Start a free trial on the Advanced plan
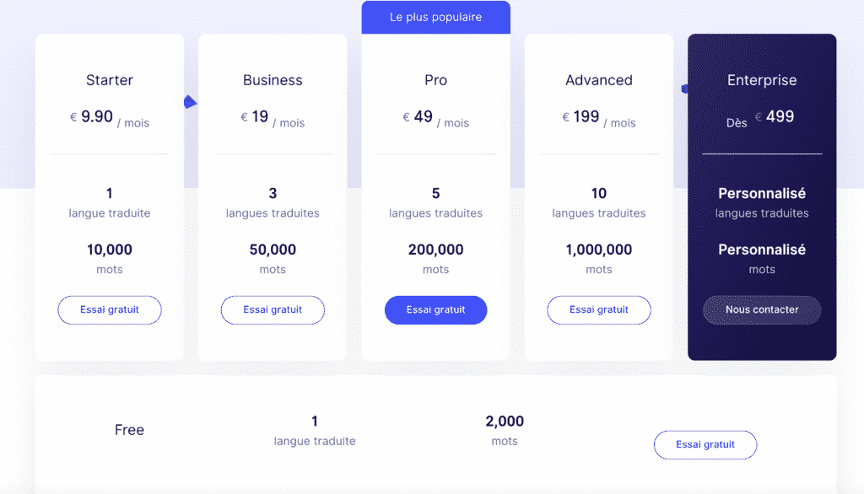Screen dimensions: 864x494 (598, 309)
